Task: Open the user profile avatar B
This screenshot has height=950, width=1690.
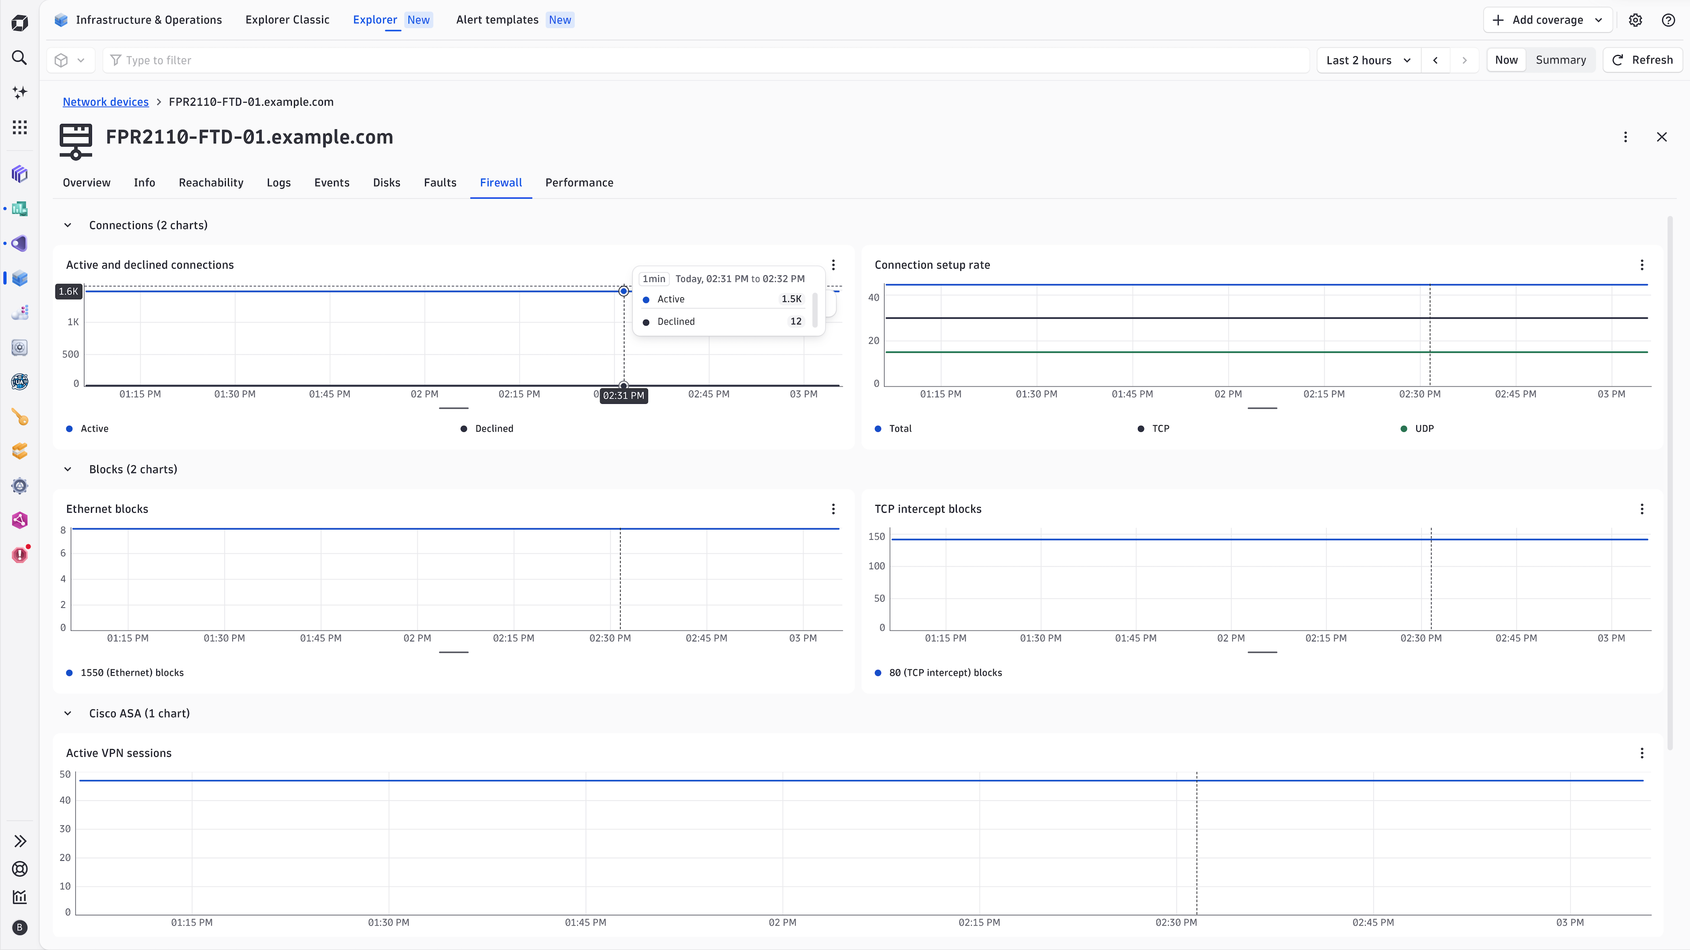Action: pos(20,927)
